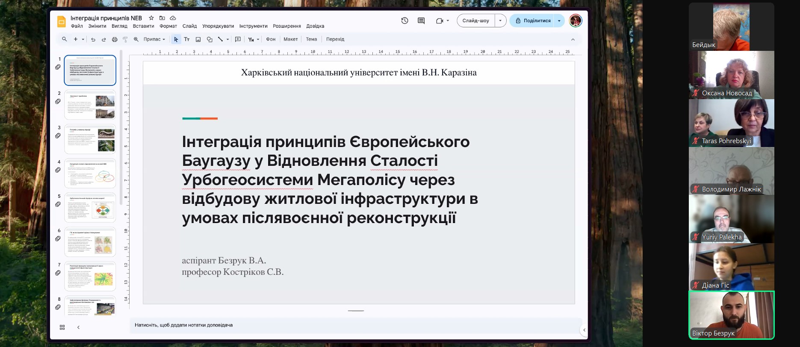This screenshot has height=347, width=800.
Task: Select the text box tool
Action: tap(187, 39)
